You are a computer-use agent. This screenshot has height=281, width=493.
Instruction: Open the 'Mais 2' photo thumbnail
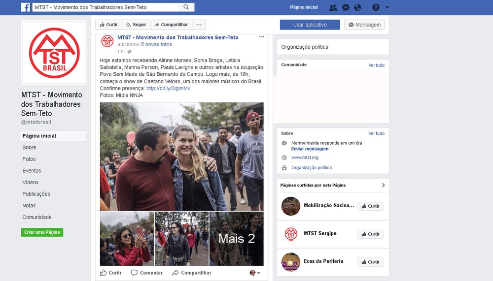[x=237, y=239]
